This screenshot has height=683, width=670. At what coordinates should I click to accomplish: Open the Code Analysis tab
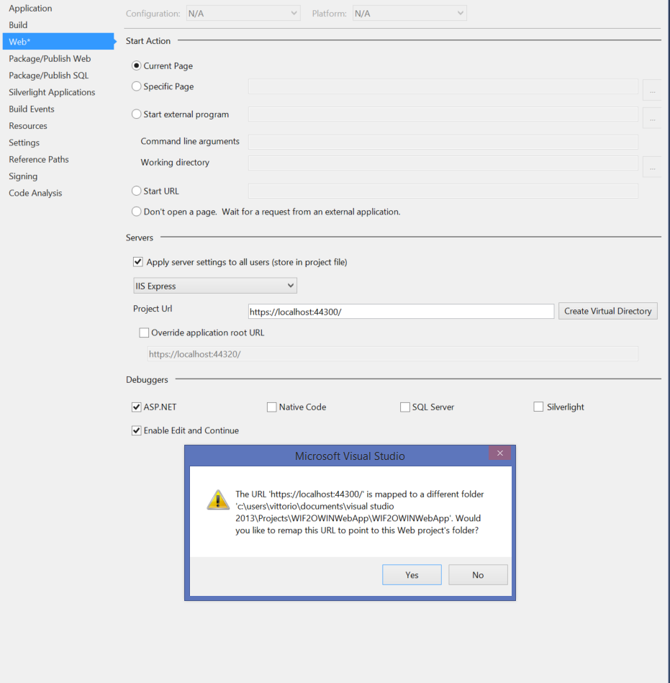click(35, 193)
